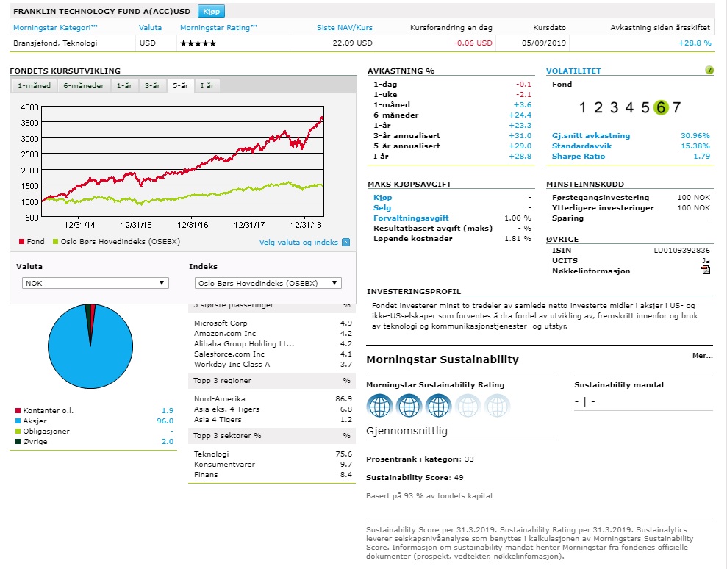The image size is (727, 569).
Task: Click the Selg fee link
Action: tap(382, 207)
